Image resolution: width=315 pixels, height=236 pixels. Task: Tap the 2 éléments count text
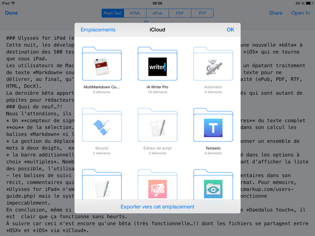click(x=102, y=153)
